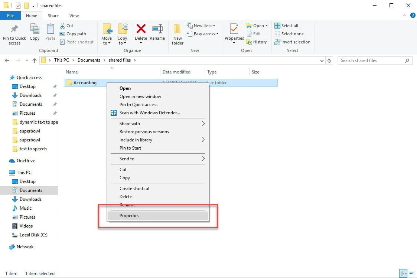Viewport: 417px width, 278px height.
Task: Switch to the View tab
Action: [x=74, y=16]
